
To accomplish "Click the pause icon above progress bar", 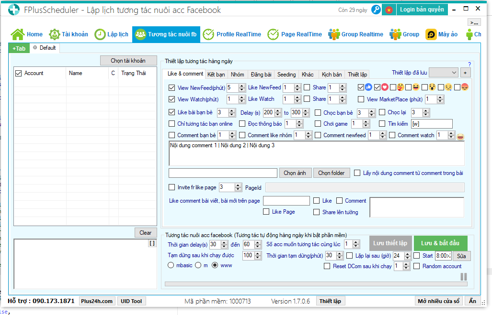I will coord(463,276).
